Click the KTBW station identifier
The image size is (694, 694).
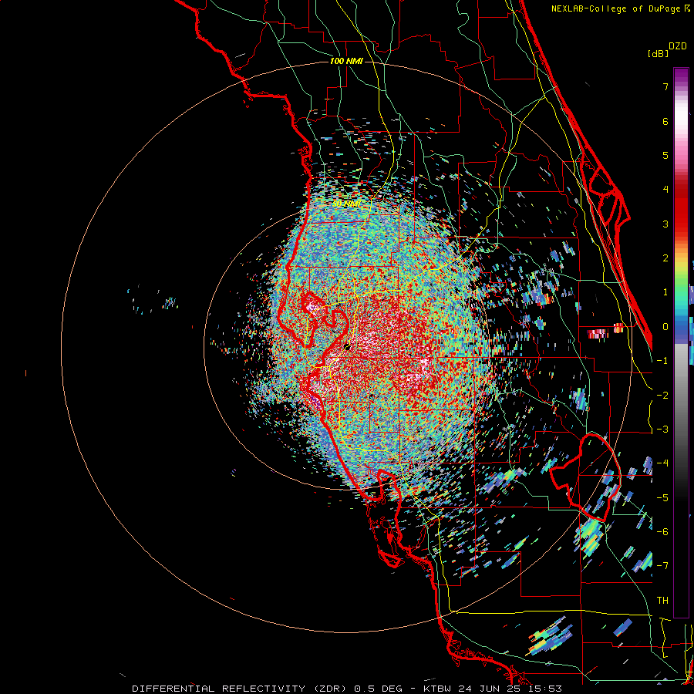tap(439, 689)
